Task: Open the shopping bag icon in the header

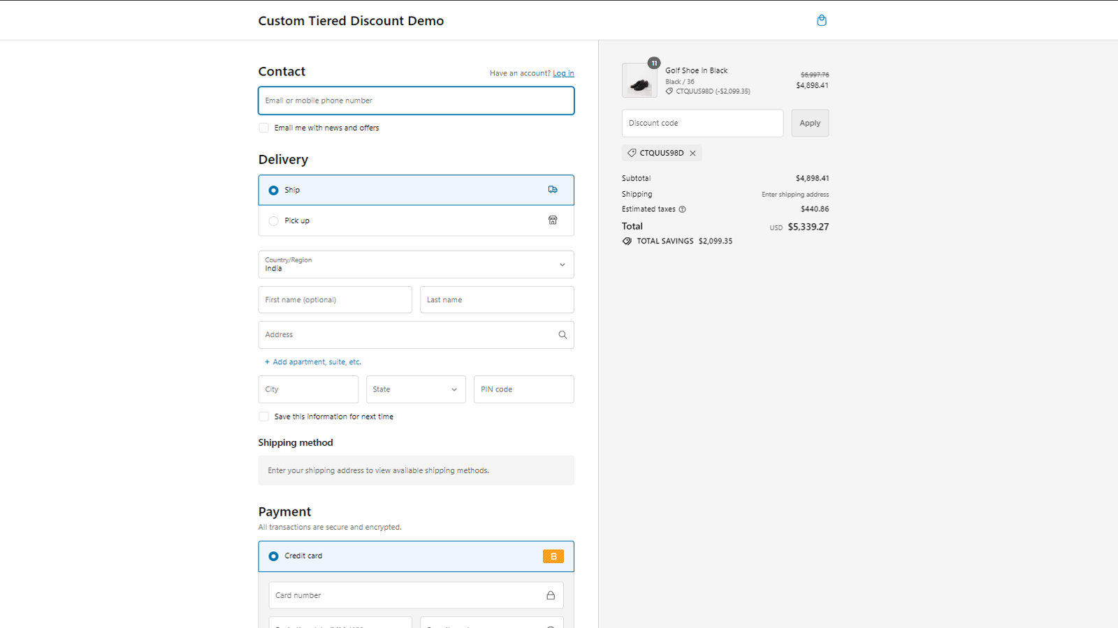Action: (822, 20)
